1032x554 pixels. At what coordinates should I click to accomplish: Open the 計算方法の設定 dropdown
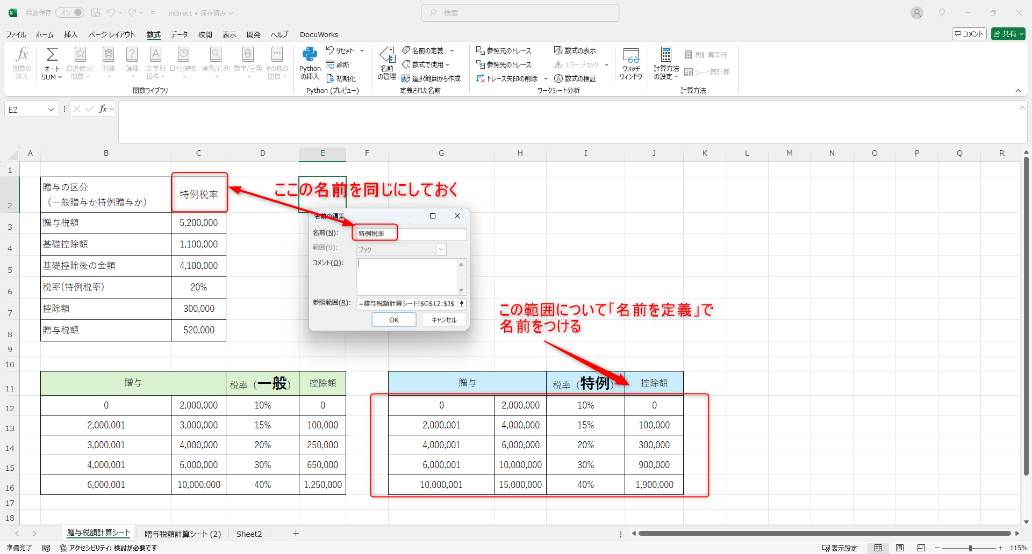(666, 63)
